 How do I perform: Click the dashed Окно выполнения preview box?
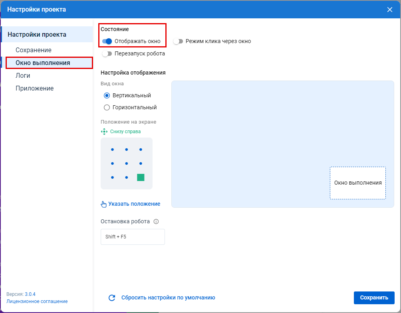coord(358,183)
